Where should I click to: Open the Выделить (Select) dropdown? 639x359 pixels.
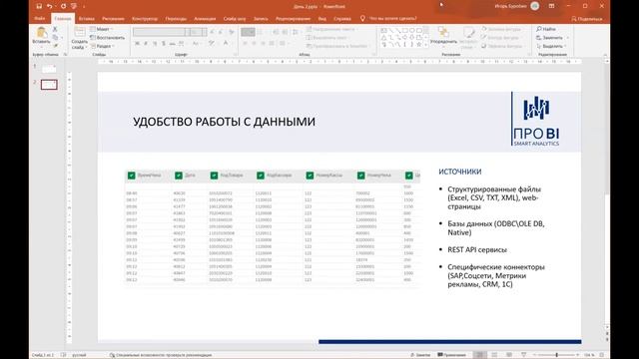pos(552,46)
